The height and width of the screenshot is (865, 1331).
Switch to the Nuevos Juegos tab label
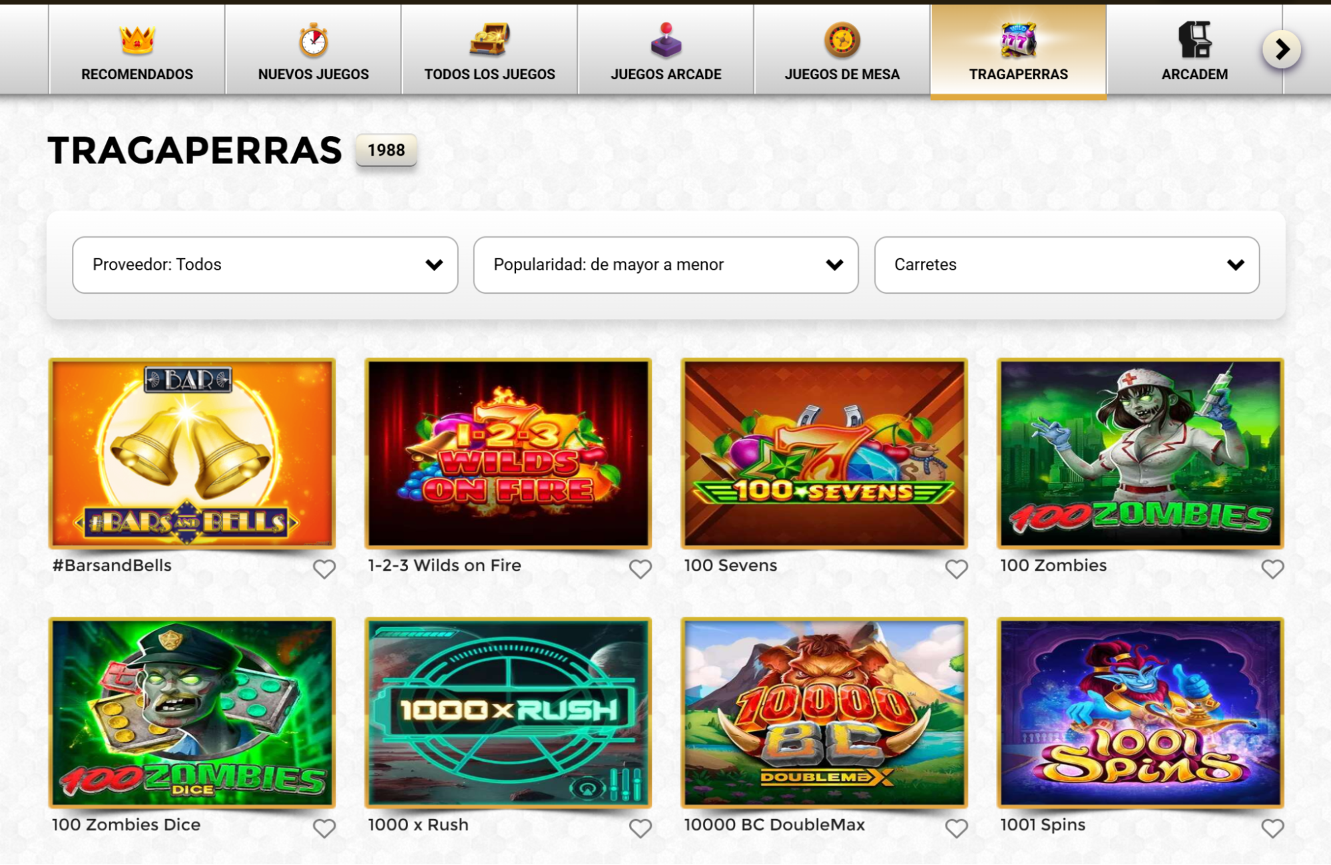(x=313, y=74)
